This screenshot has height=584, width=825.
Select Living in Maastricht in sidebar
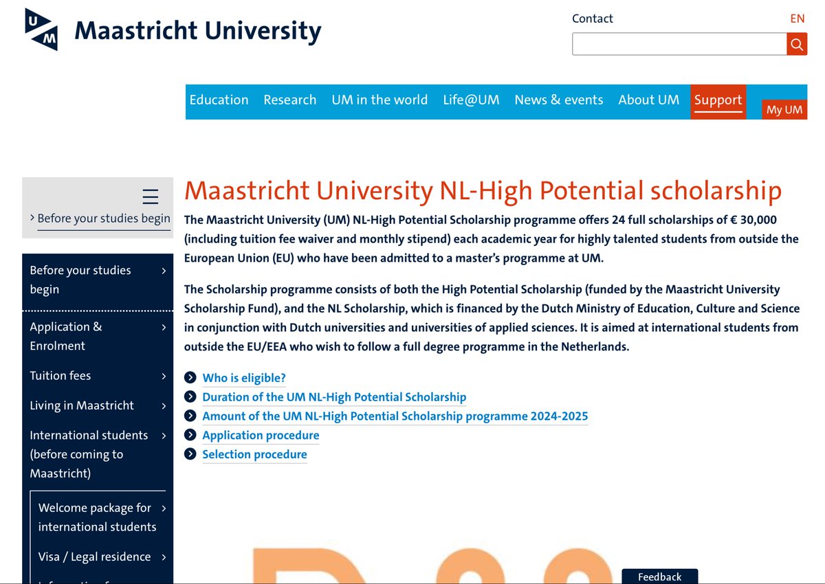[x=82, y=405]
